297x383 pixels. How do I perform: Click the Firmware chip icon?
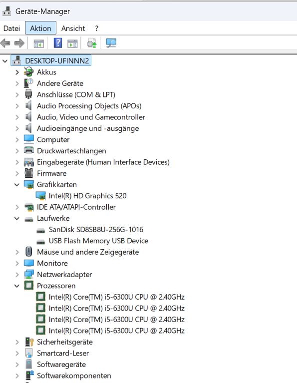tap(29, 173)
